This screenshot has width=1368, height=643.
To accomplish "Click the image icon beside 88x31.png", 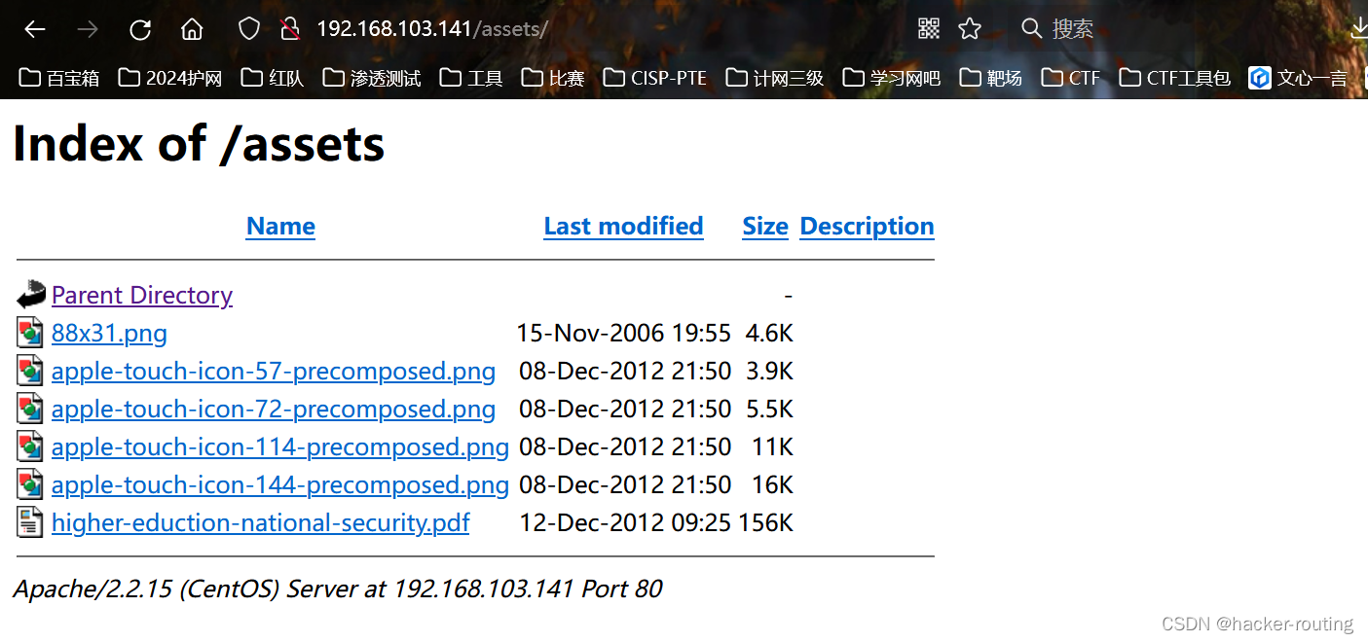I will click(29, 332).
